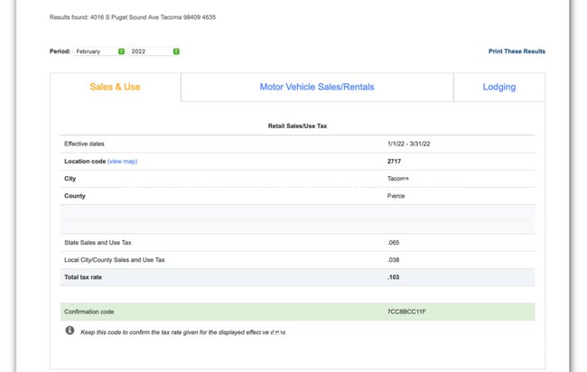Image resolution: width=587 pixels, height=372 pixels.
Task: Select the Sales & Use tab
Action: pos(115,88)
